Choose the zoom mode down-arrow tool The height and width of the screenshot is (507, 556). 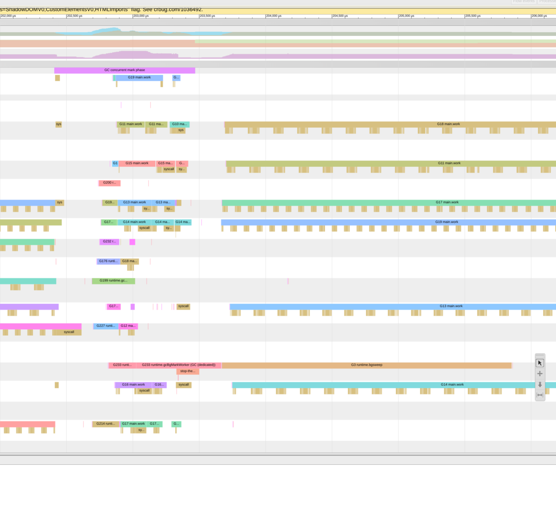540,384
